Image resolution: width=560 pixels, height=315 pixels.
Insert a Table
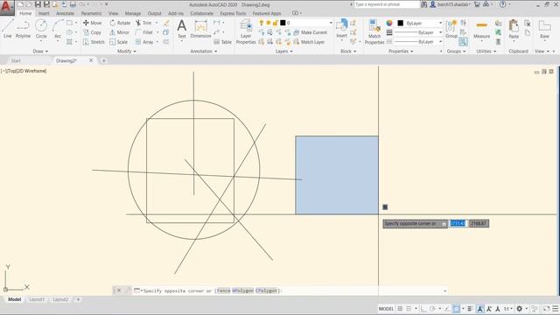(222, 42)
